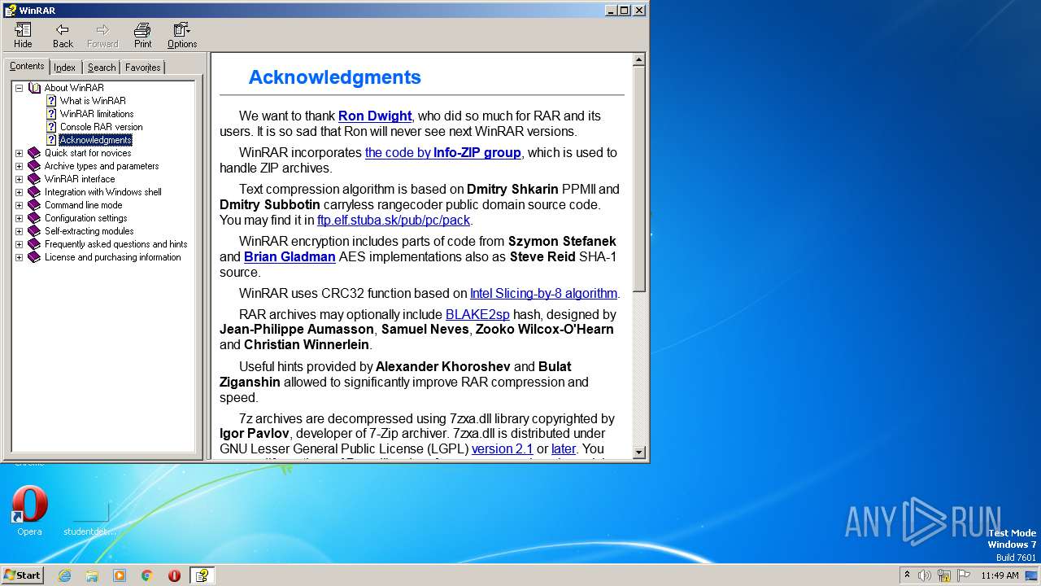Screen dimensions: 1041x586
Task: Expand License and purchasing information node
Action: (19, 257)
